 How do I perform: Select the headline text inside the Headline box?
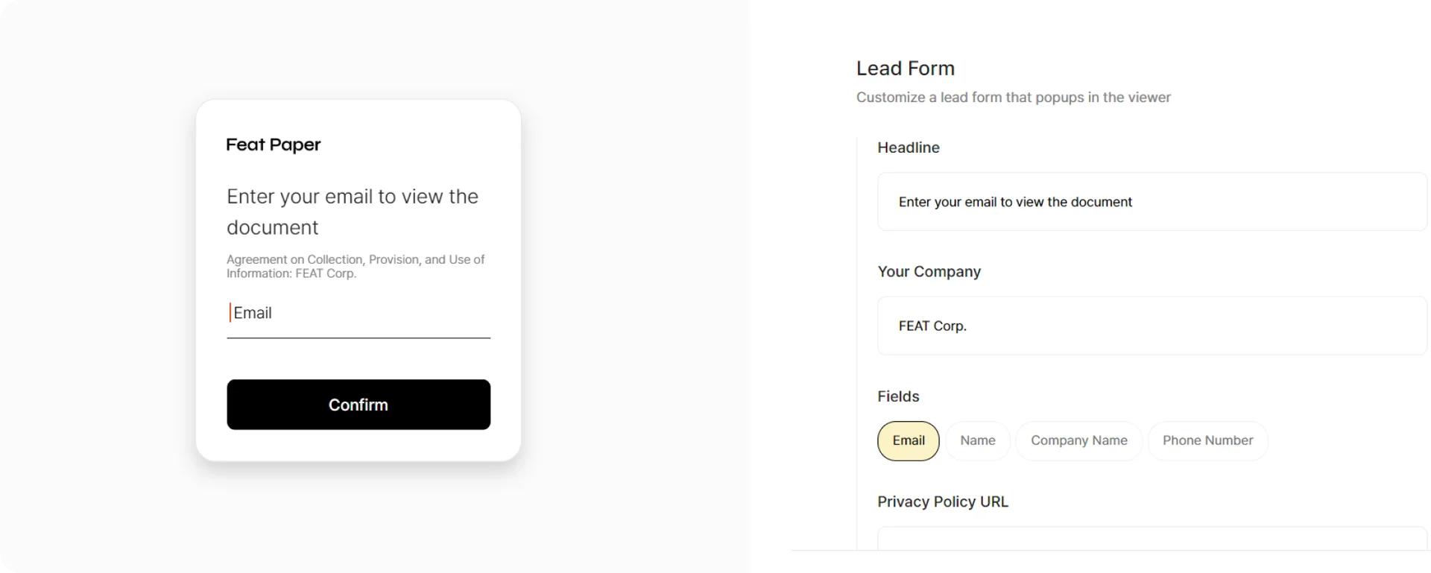point(1015,202)
